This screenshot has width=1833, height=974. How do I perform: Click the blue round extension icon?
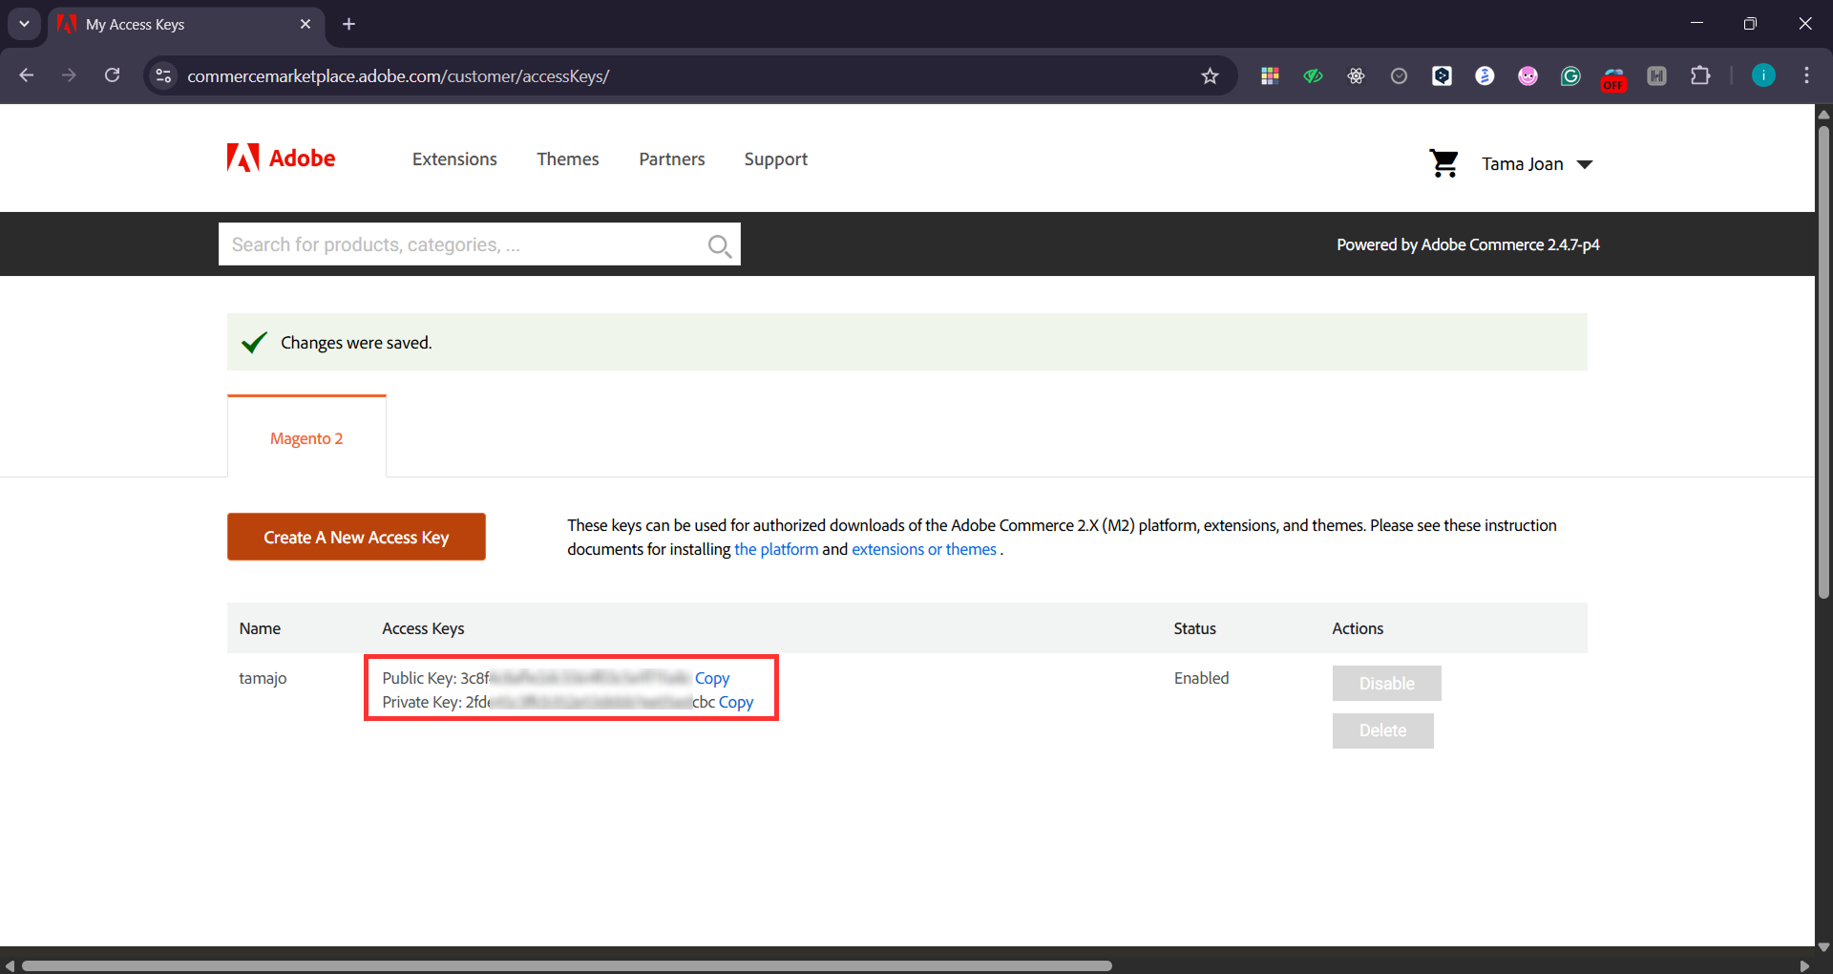(1485, 76)
